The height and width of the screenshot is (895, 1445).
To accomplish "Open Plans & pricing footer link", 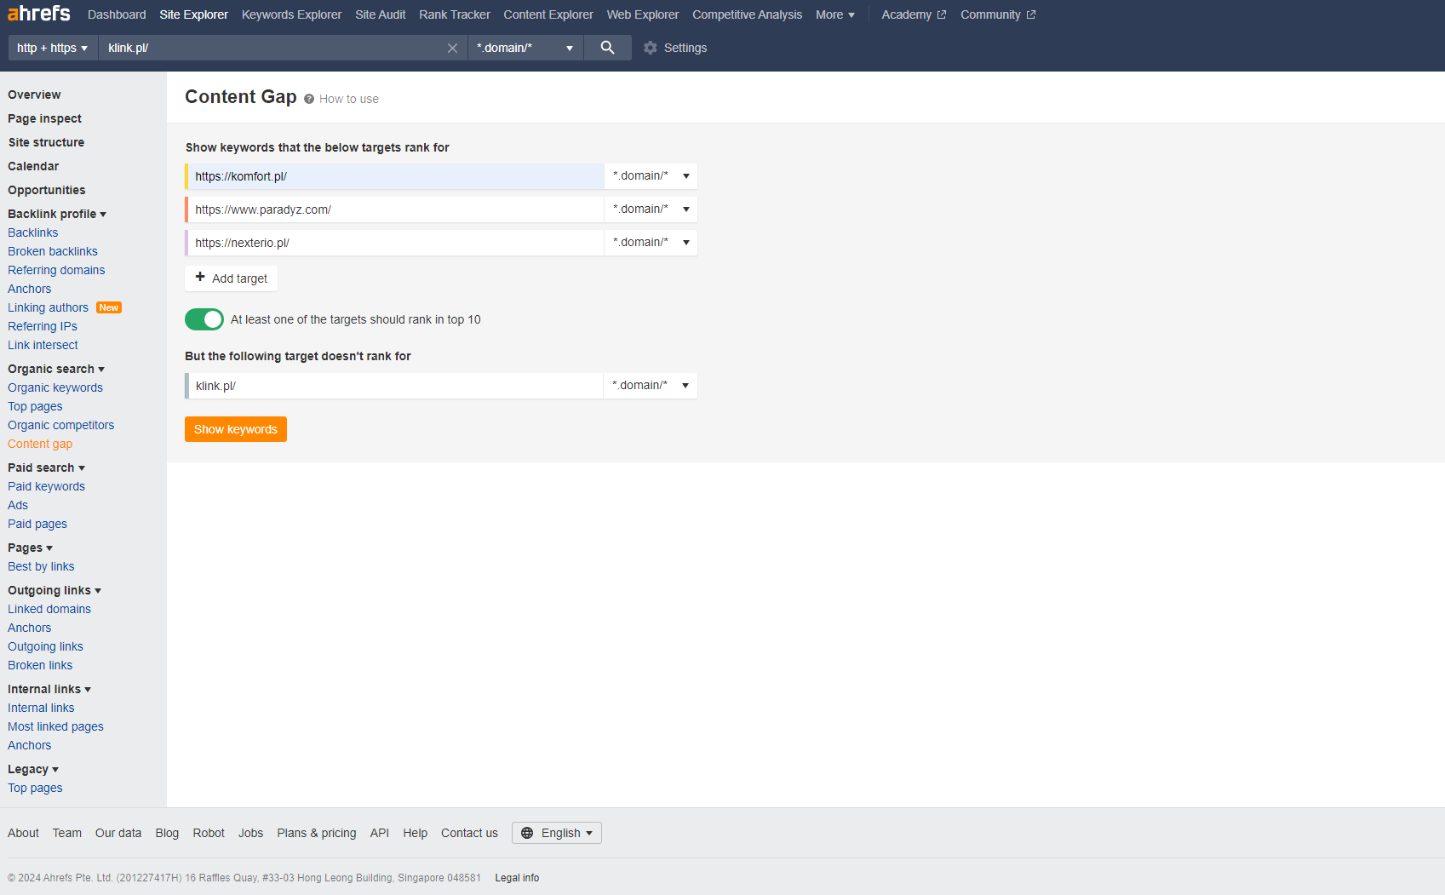I will (317, 833).
